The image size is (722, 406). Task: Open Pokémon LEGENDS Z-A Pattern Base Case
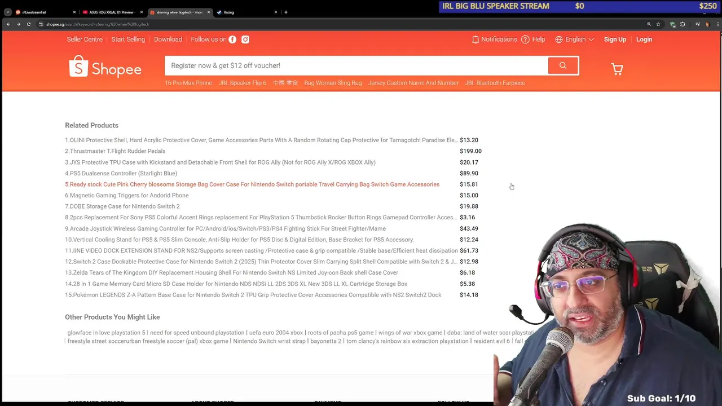[x=253, y=295]
